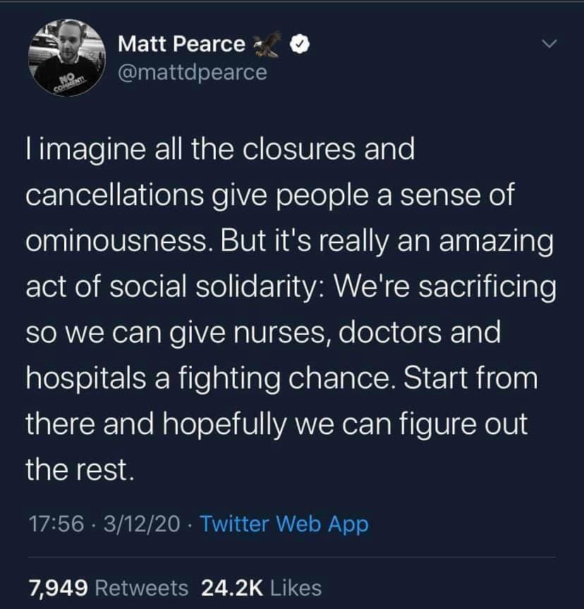View the Retweets list label

point(141,588)
